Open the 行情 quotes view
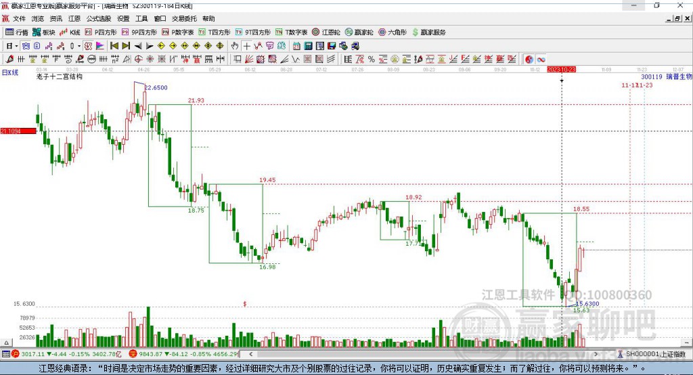The height and width of the screenshot is (375, 693). pyautogui.click(x=16, y=32)
